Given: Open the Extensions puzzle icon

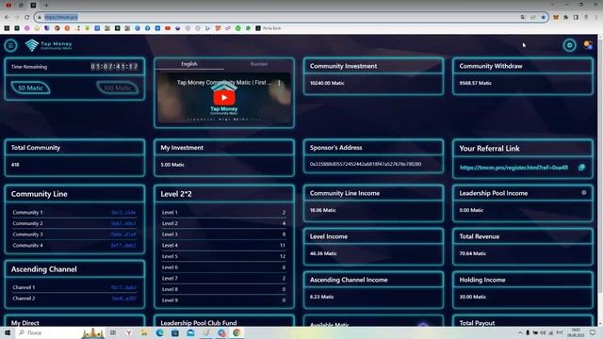Looking at the screenshot, I should [x=565, y=17].
